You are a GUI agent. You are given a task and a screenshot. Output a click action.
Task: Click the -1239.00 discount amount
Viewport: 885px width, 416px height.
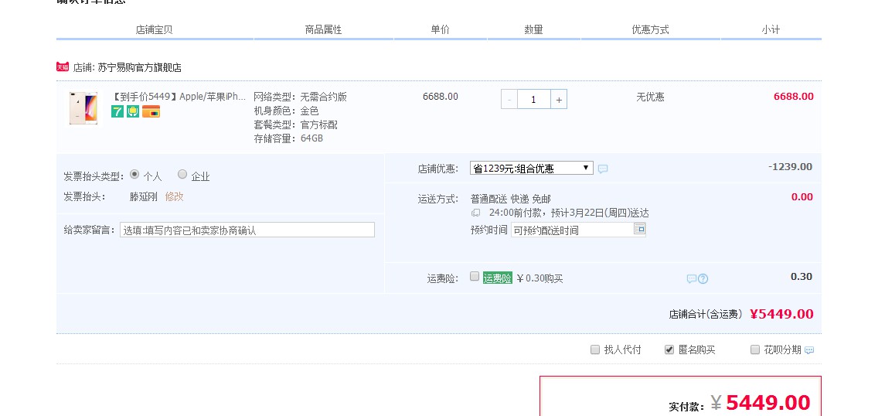790,167
